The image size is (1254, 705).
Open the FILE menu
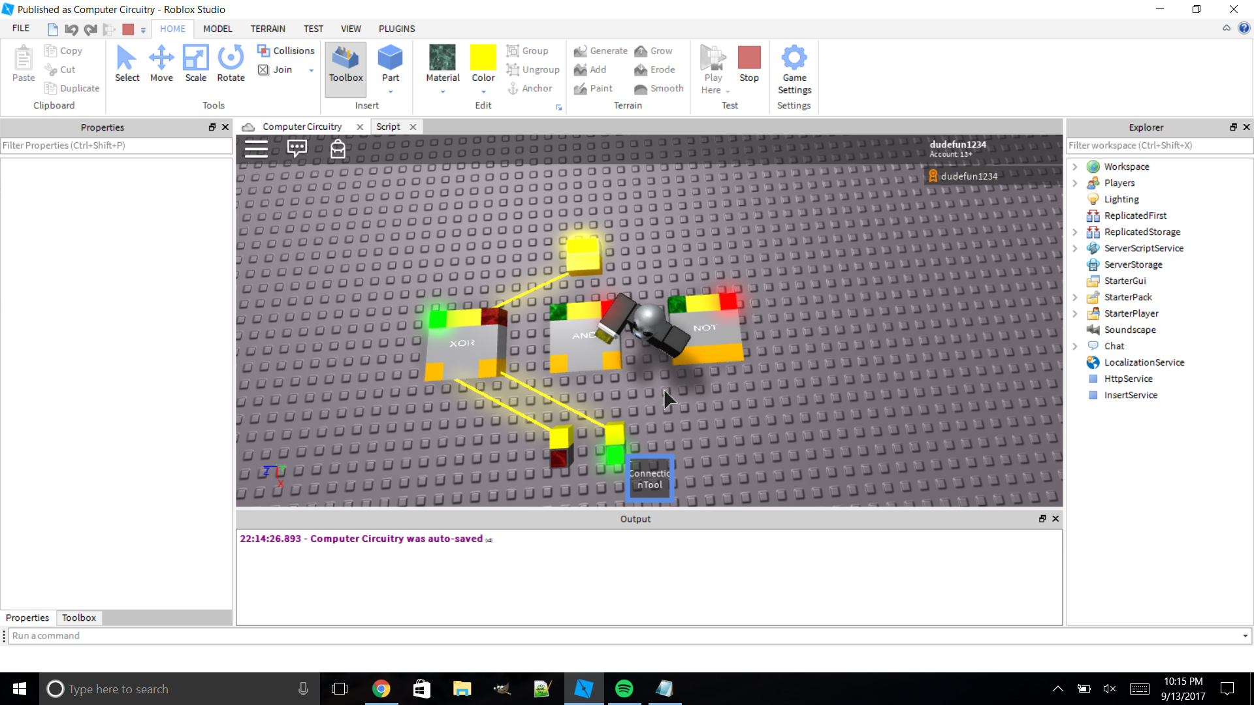click(21, 29)
